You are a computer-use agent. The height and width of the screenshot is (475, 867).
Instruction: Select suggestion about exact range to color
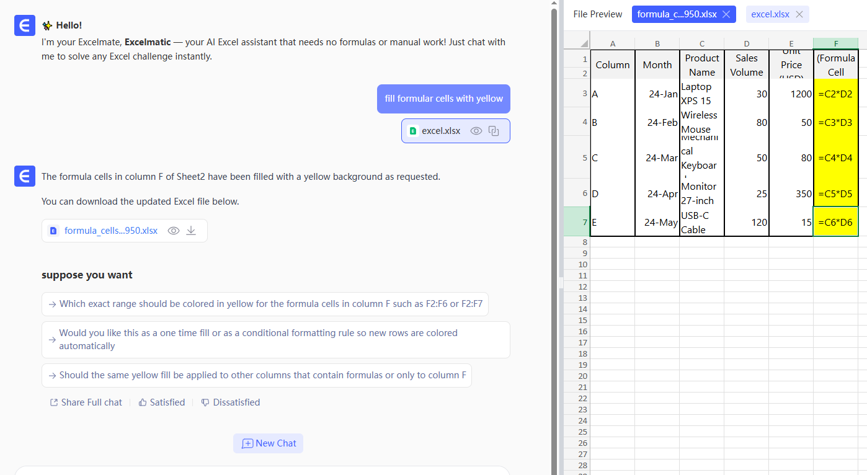click(265, 304)
